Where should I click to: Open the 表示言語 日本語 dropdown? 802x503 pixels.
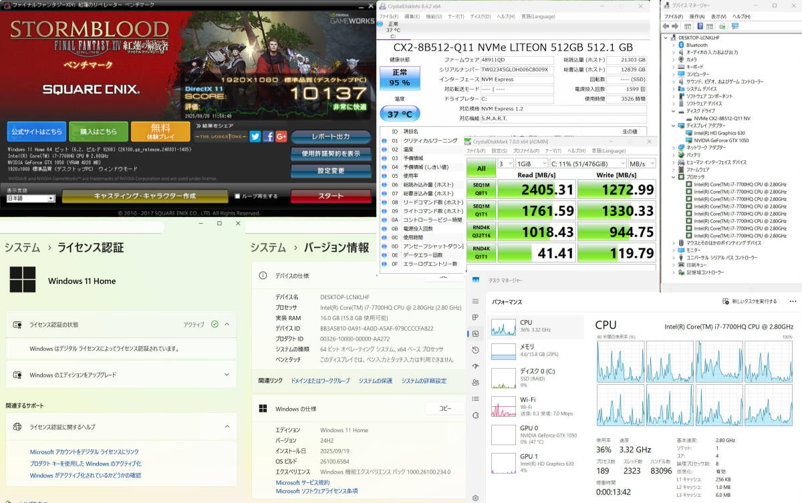click(x=31, y=198)
